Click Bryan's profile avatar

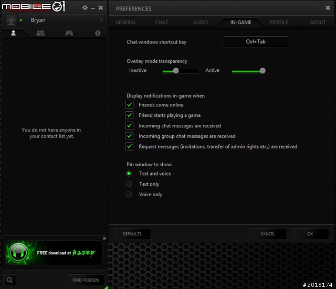pyautogui.click(x=11, y=20)
